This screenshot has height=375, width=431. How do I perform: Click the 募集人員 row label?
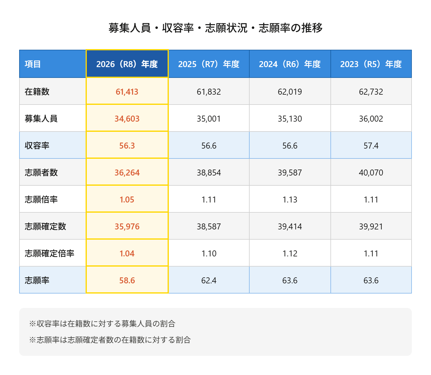point(41,119)
